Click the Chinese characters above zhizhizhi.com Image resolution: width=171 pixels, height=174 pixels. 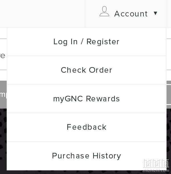[156, 163]
